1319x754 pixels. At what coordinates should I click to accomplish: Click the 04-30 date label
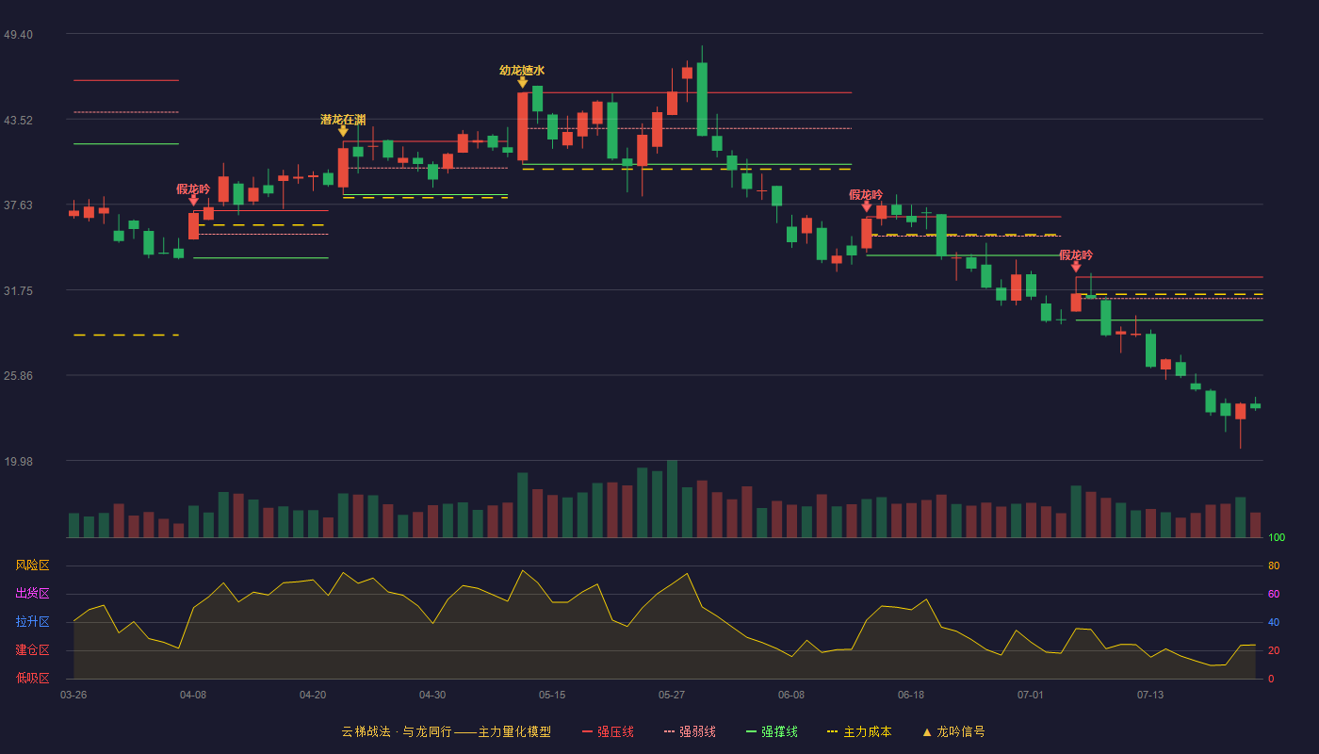click(x=432, y=695)
